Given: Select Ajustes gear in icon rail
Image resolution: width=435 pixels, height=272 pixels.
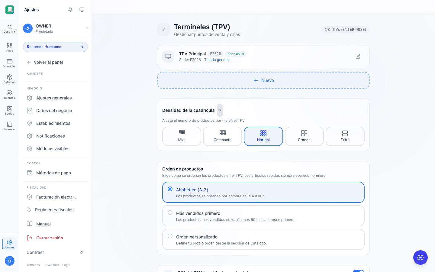Looking at the screenshot, I should [10, 244].
